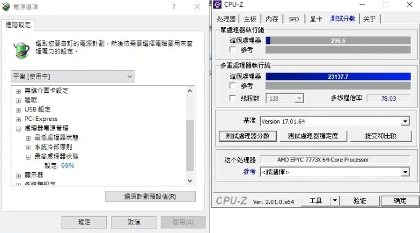Click the green battery power plan icon
The height and width of the screenshot is (233, 420).
point(21,50)
